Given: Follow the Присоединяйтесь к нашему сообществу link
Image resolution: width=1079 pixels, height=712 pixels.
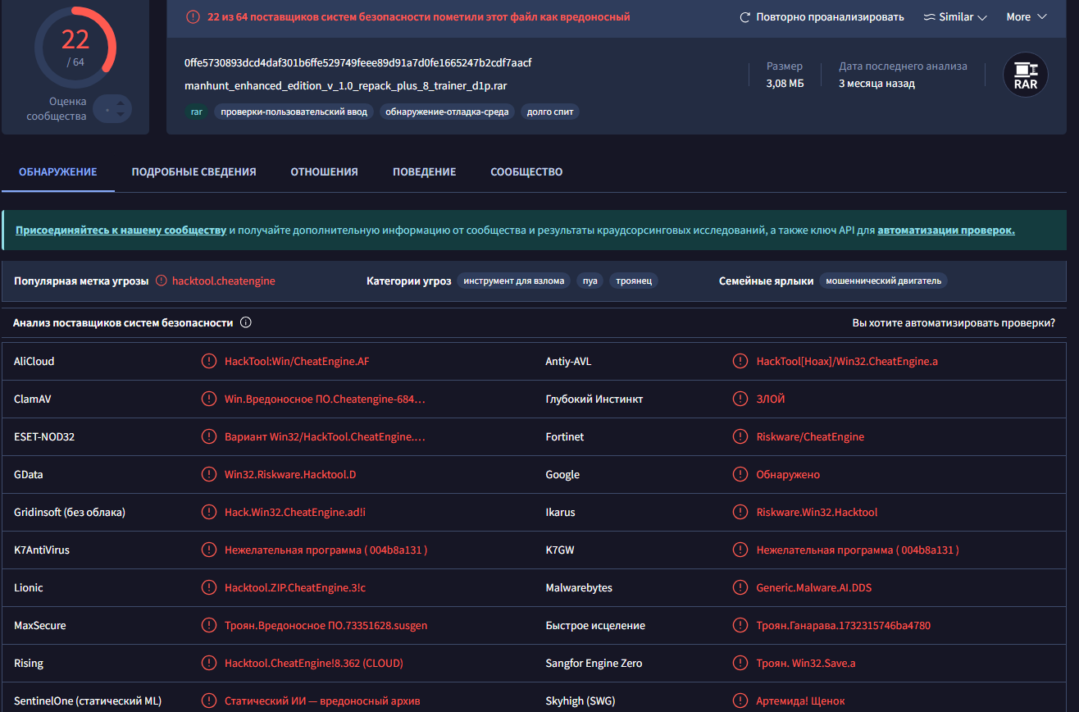Looking at the screenshot, I should tap(121, 230).
